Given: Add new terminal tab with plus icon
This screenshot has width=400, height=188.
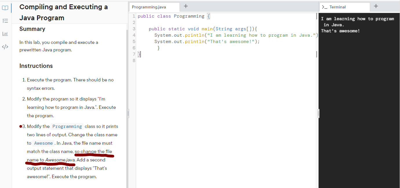Looking at the screenshot, I should click(x=376, y=6).
